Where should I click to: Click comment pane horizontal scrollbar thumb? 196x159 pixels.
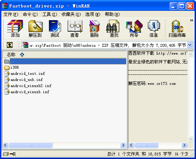click(x=146, y=145)
